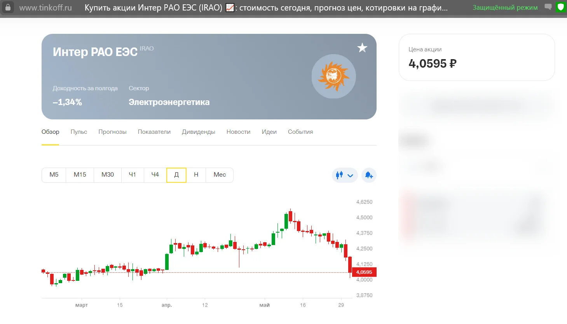Choose the Мес monthly interval

(x=220, y=175)
